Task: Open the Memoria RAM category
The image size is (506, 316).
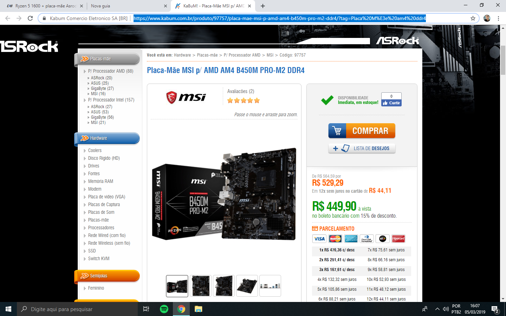Action: (x=100, y=181)
